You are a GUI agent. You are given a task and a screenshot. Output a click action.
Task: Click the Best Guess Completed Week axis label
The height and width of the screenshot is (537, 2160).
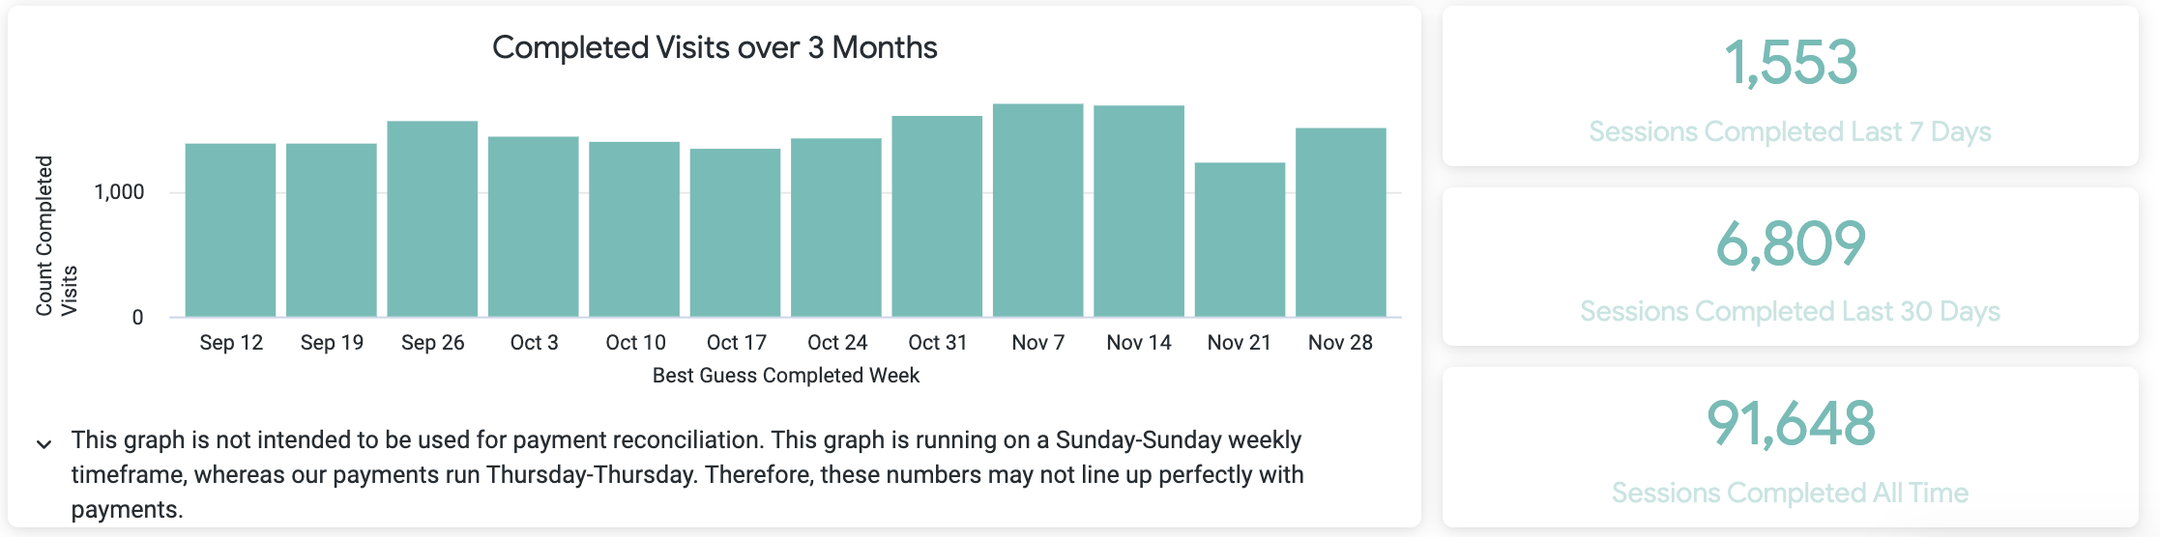click(785, 375)
